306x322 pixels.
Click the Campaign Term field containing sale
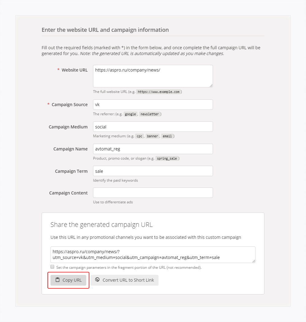tap(153, 171)
